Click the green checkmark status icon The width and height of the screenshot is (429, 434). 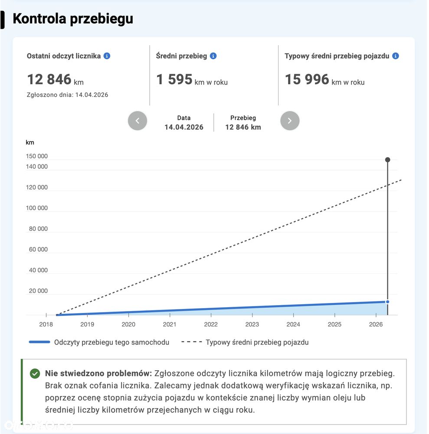(35, 373)
